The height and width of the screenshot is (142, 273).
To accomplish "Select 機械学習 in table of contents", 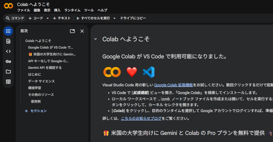I will pos(34,88).
